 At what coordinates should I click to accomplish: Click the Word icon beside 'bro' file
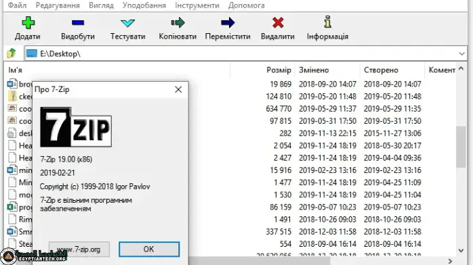pyautogui.click(x=12, y=84)
